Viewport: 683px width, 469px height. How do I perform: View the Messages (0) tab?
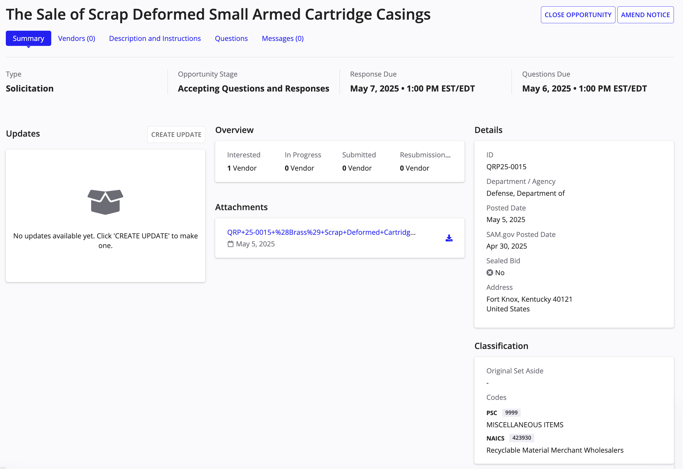click(283, 38)
